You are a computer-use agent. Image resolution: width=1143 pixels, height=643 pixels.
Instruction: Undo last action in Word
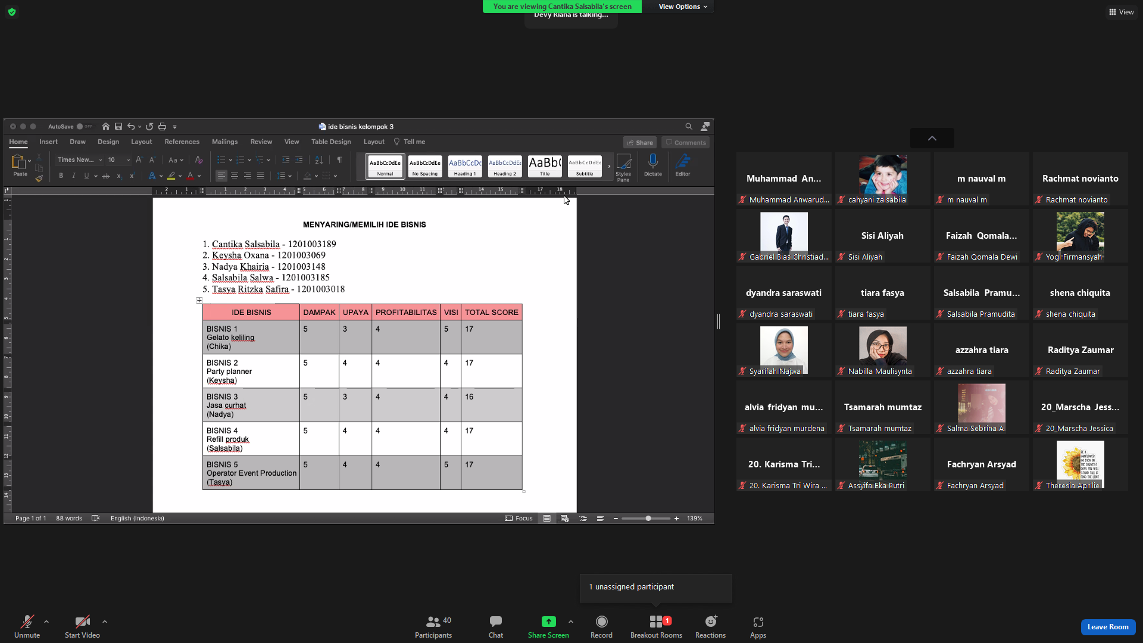point(131,126)
